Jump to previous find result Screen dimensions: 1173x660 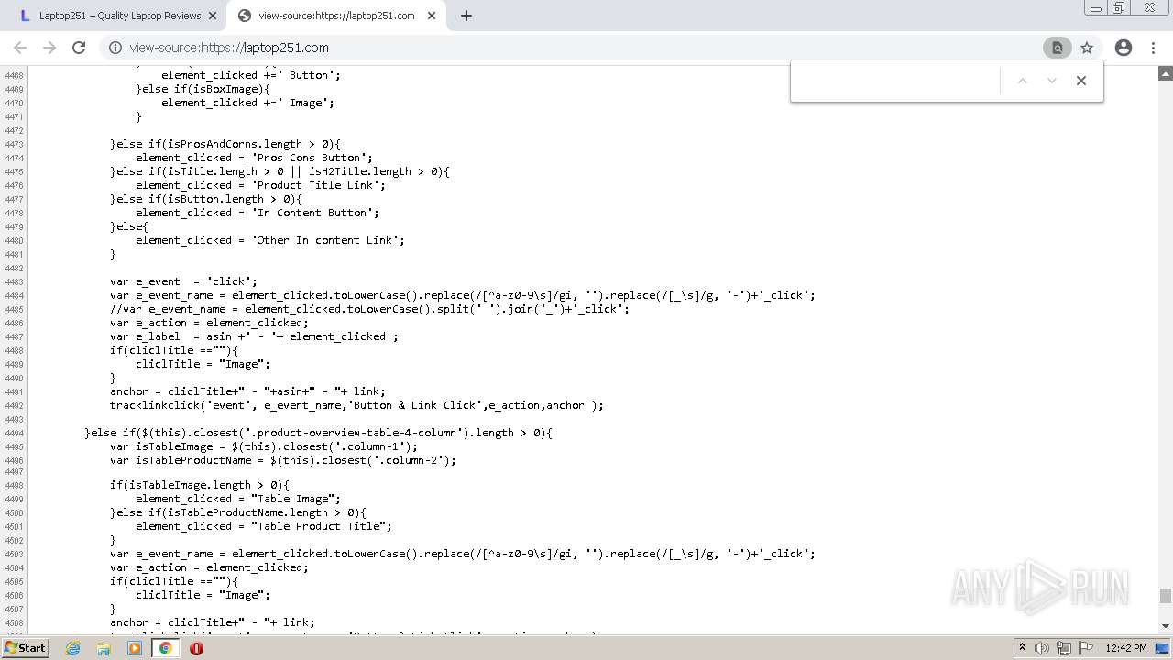click(x=1023, y=81)
